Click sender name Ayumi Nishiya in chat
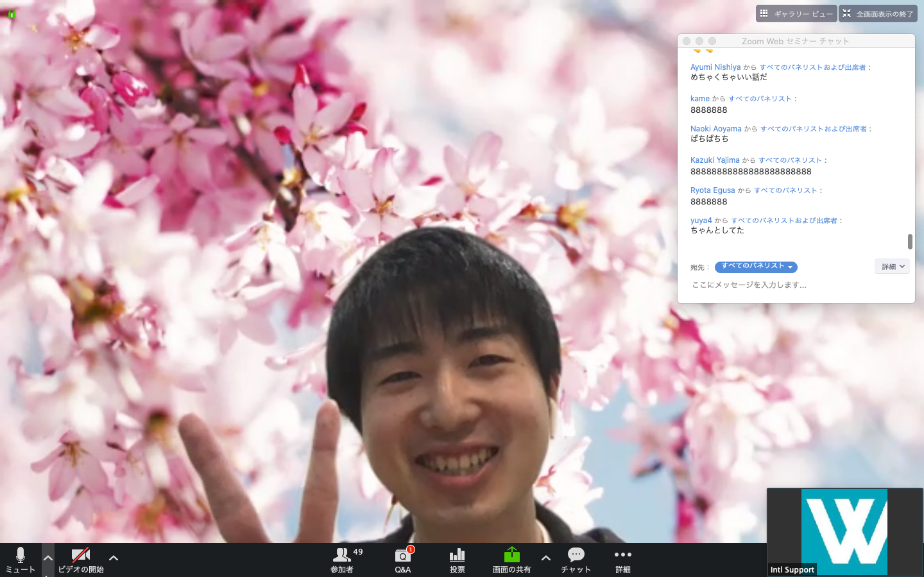The image size is (924, 577). click(x=715, y=67)
